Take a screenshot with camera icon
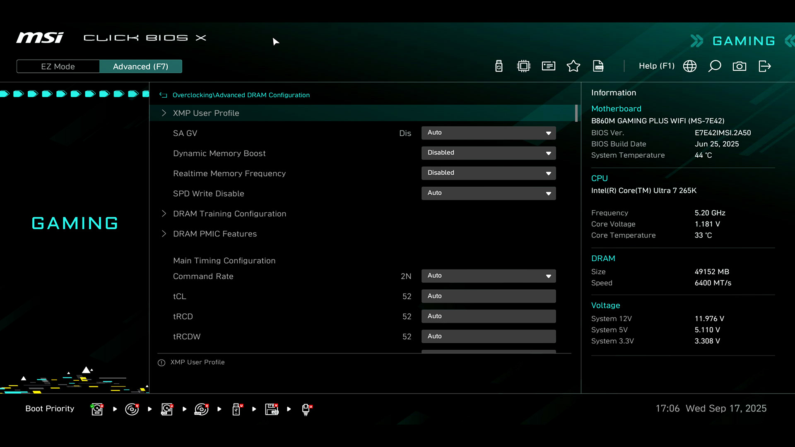Screen dimensions: 795x447 coord(740,66)
